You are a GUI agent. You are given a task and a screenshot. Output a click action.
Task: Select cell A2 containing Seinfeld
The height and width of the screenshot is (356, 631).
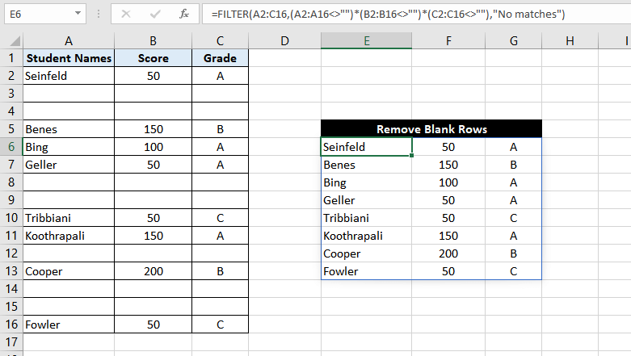(x=69, y=76)
